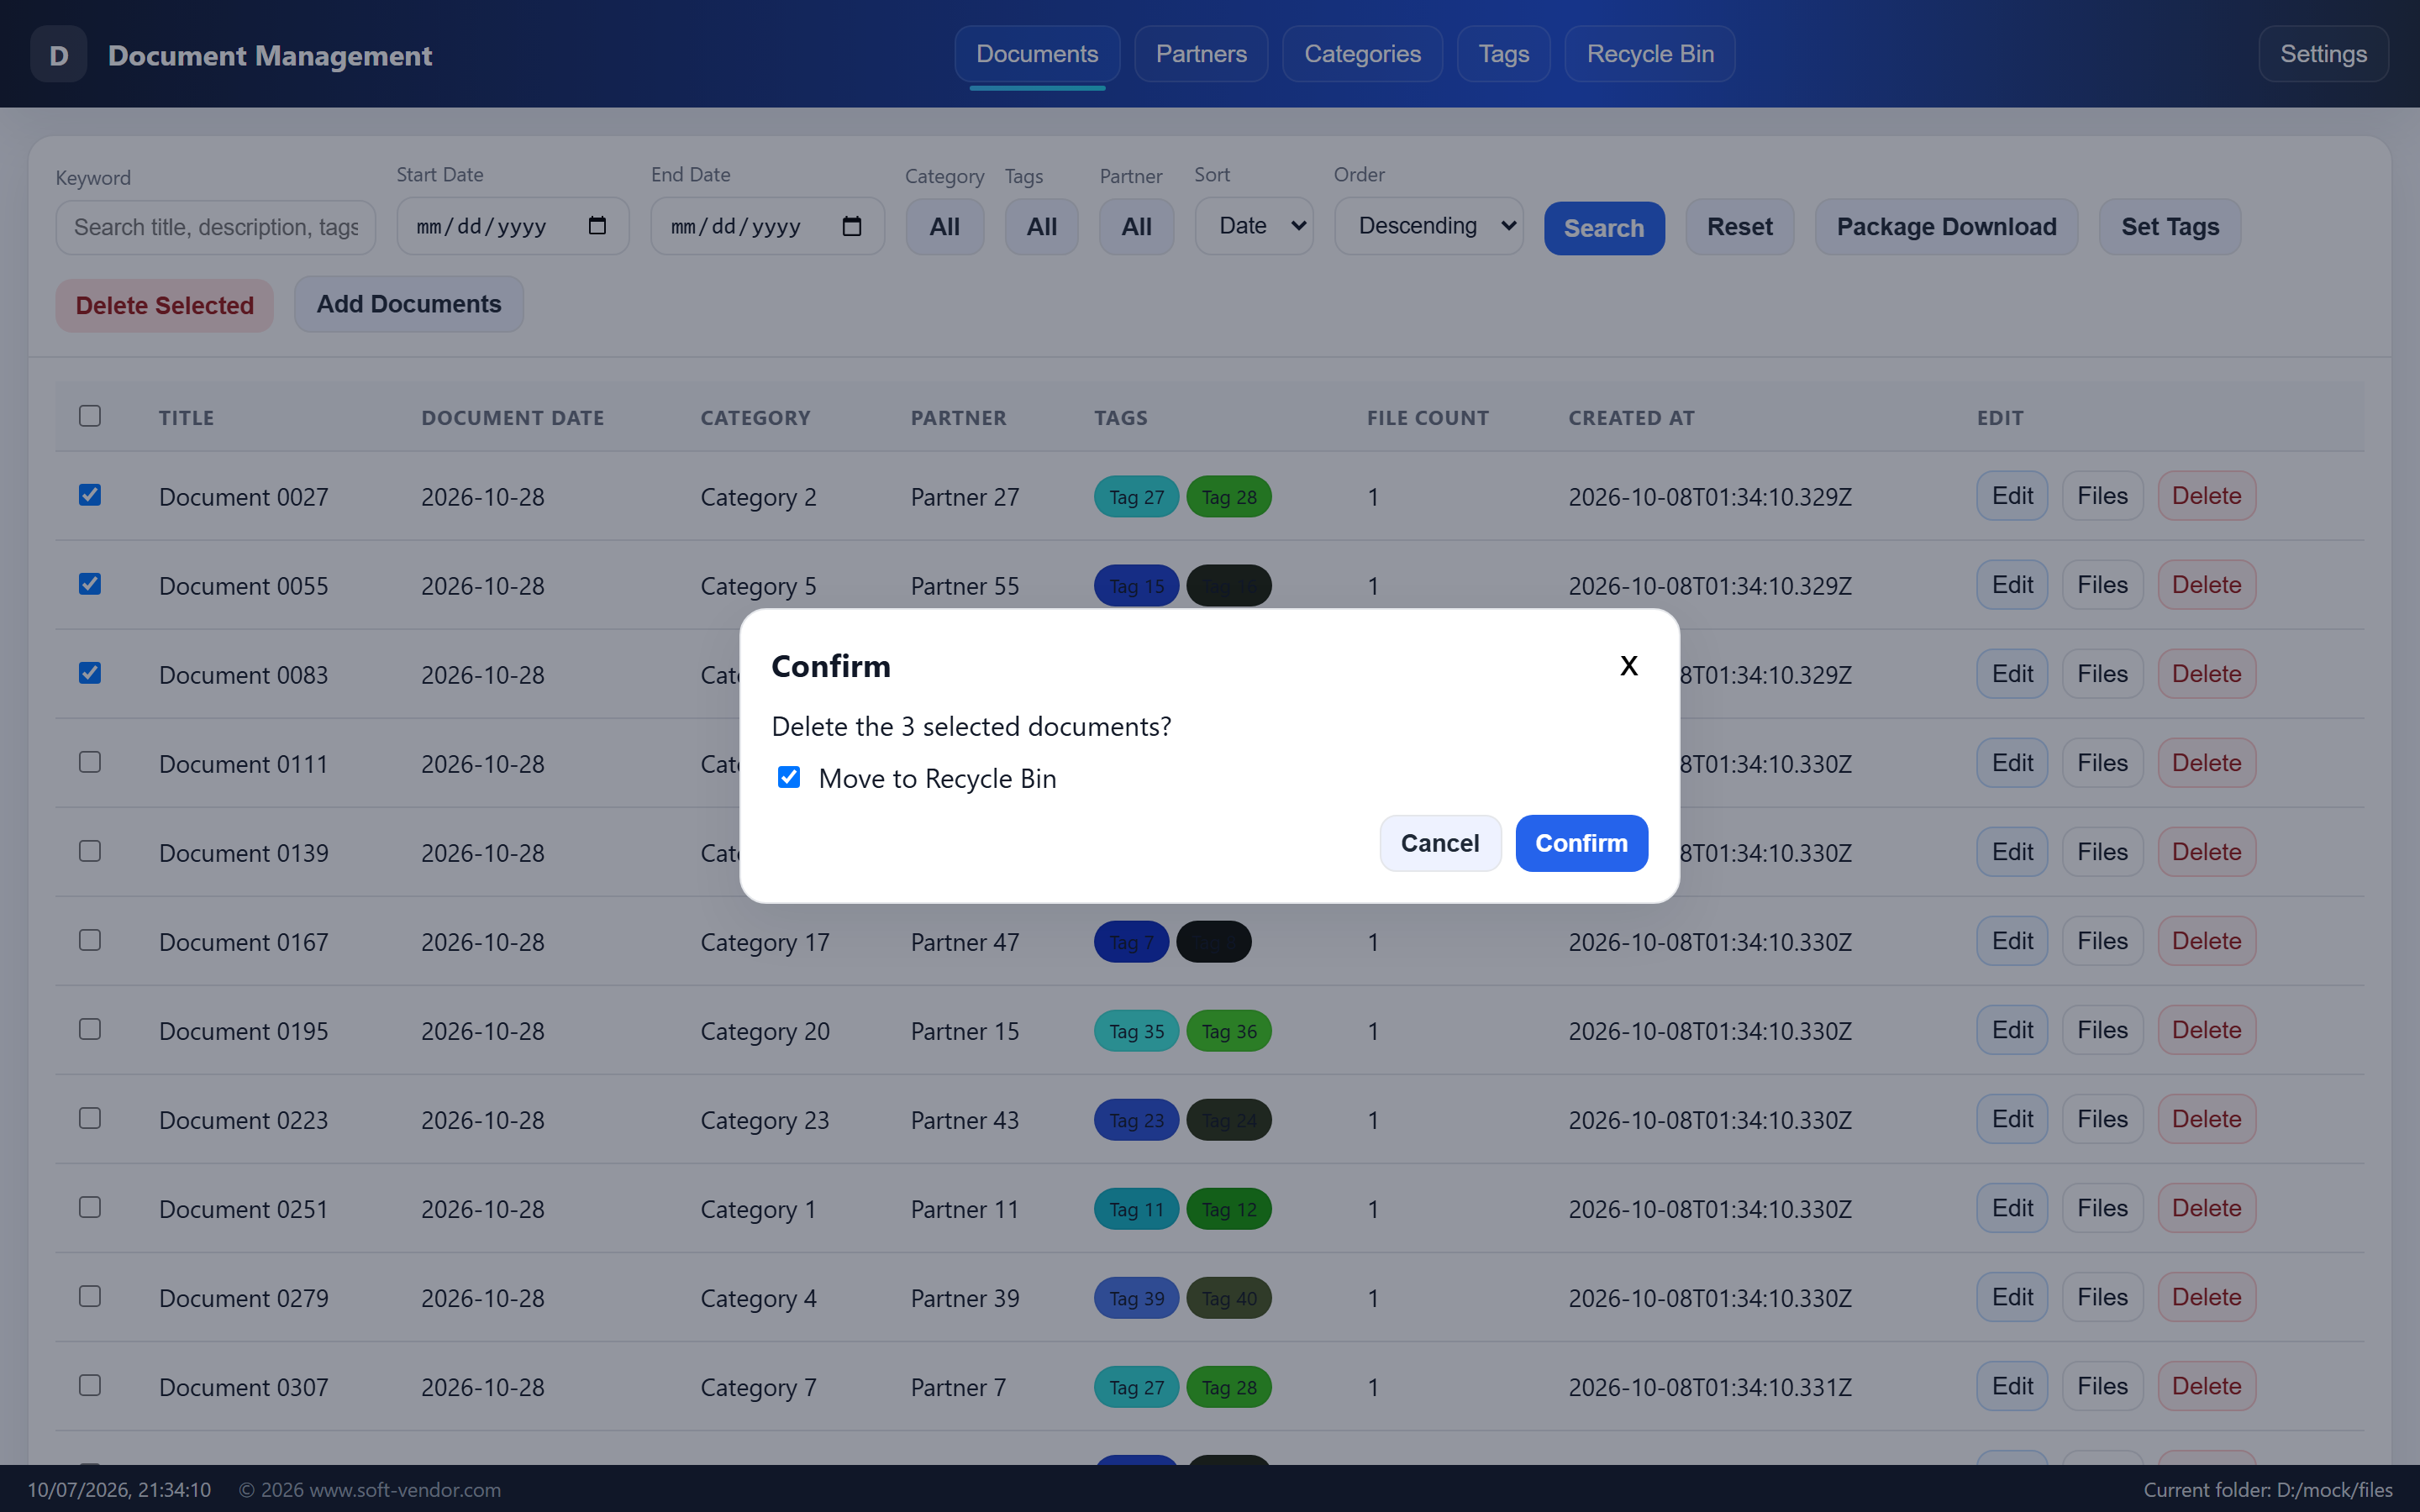Uncheck Document 0027 row checkbox
This screenshot has width=2420, height=1512.
click(x=90, y=495)
